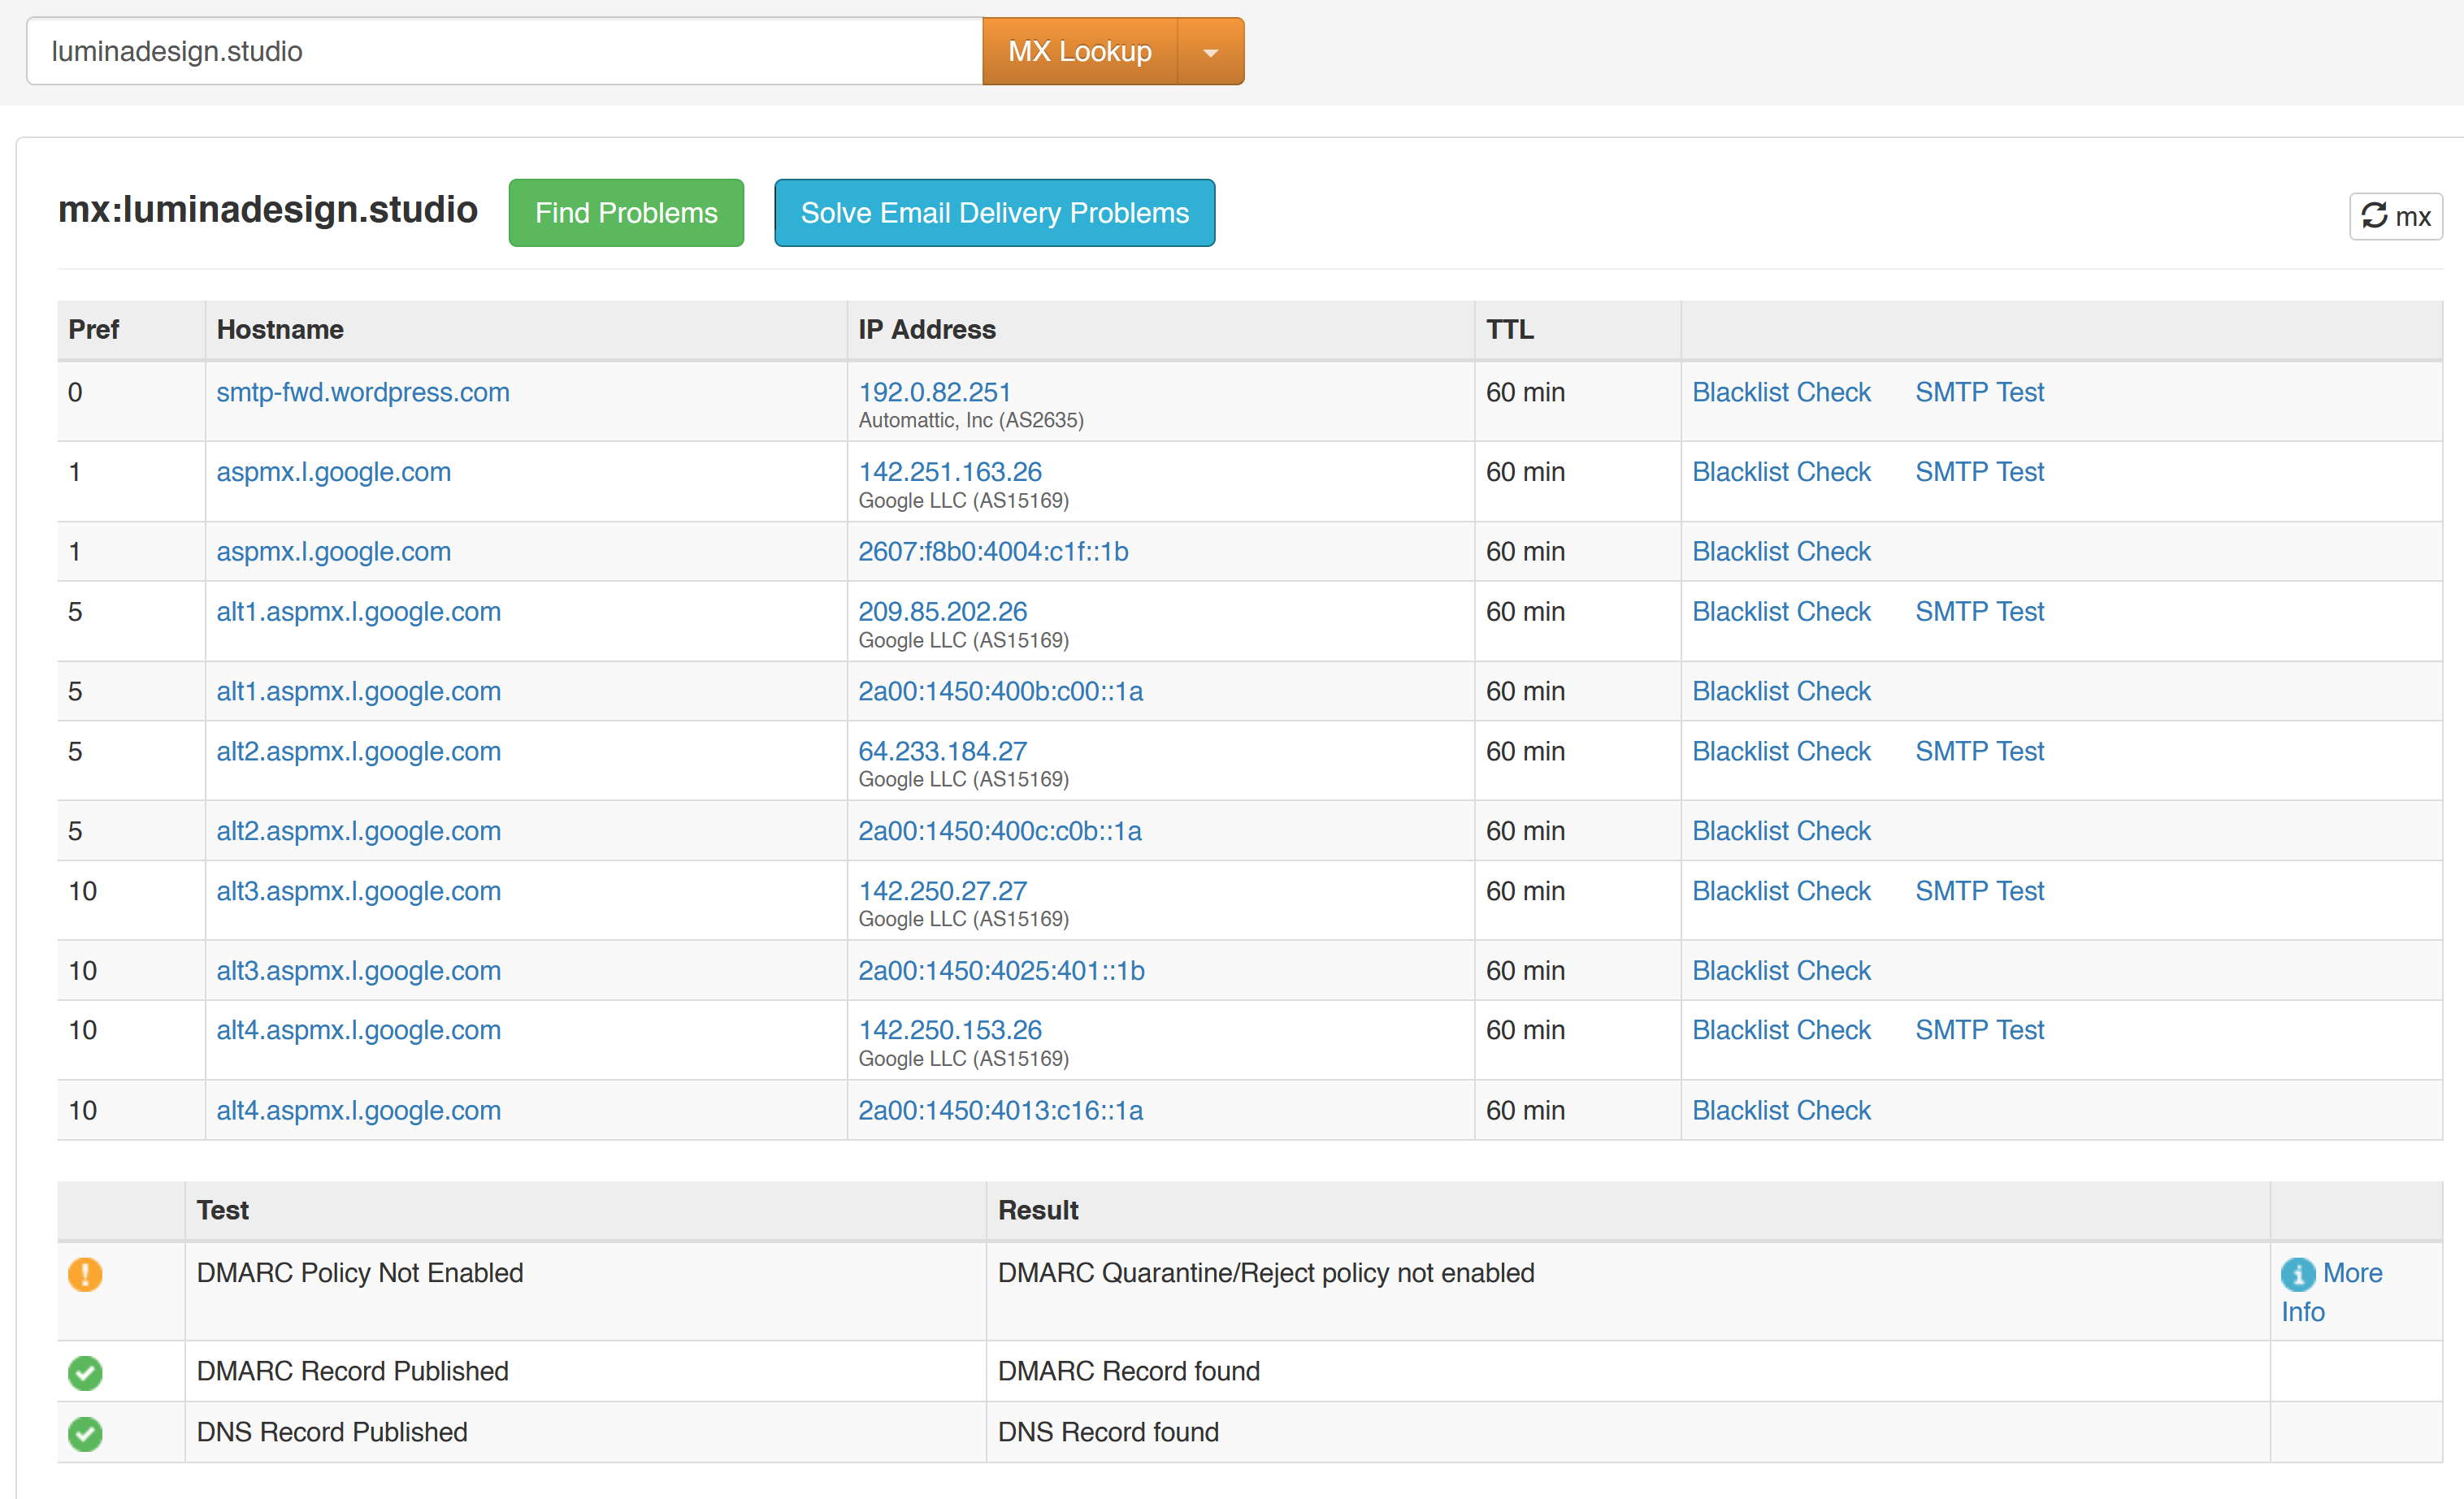
Task: Click IPv6 address 2a00:1450:4025:401::1b
Action: (1001, 971)
